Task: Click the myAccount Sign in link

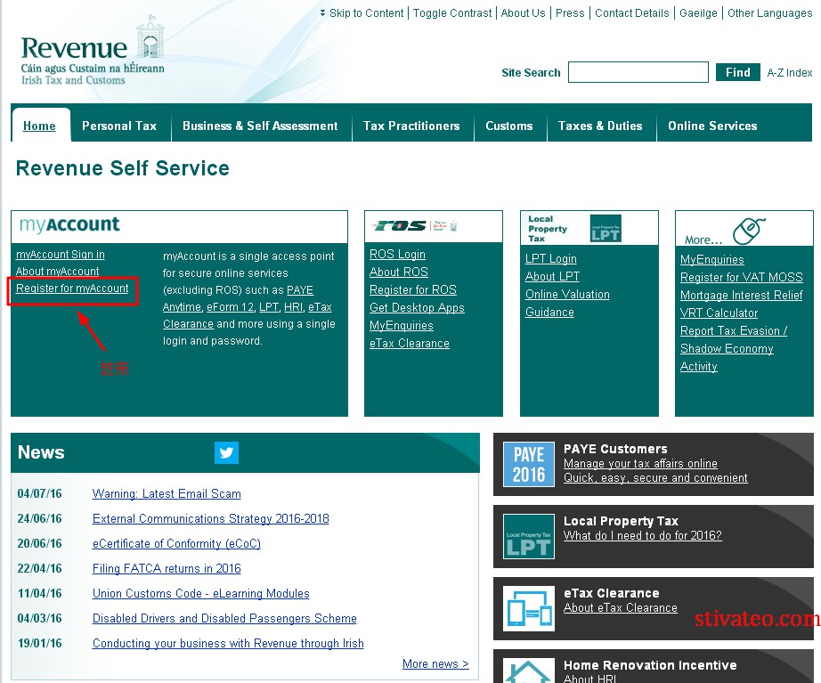Action: [61, 255]
